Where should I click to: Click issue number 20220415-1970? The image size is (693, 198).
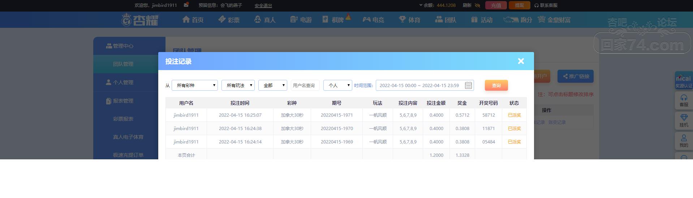click(337, 128)
